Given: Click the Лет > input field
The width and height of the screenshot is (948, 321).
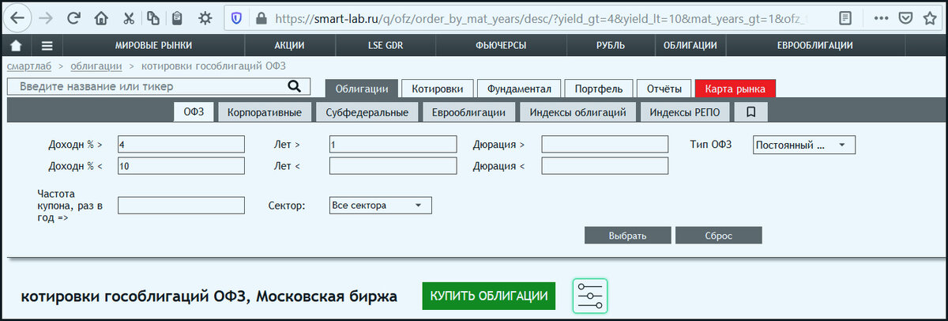Looking at the screenshot, I should point(393,144).
